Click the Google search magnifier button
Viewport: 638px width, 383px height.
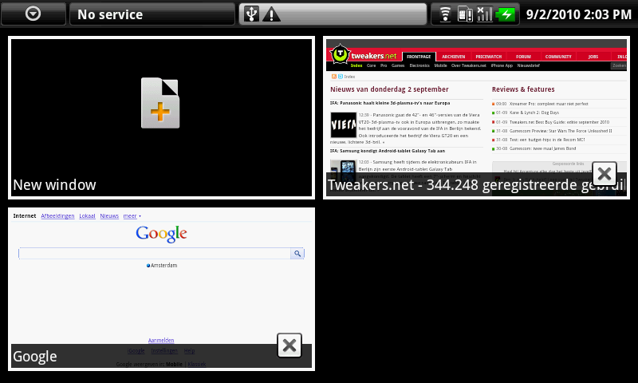tap(297, 254)
